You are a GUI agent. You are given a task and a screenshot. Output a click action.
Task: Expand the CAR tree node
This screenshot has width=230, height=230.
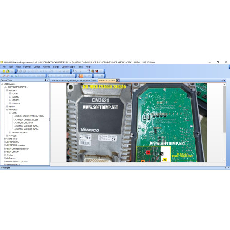tap(10, 93)
